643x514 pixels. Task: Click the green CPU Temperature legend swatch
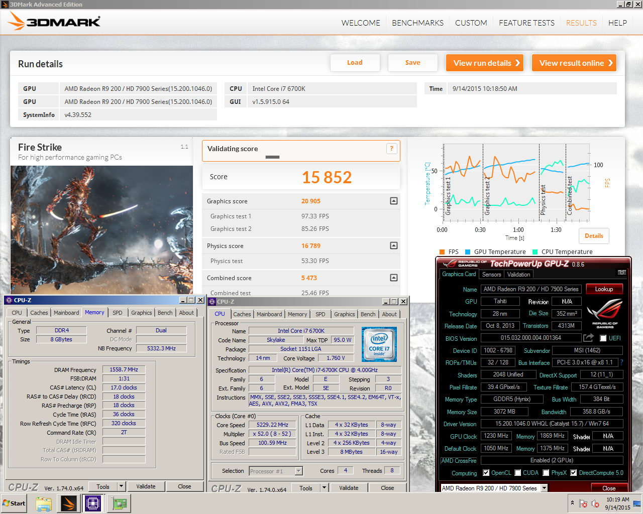pyautogui.click(x=535, y=252)
